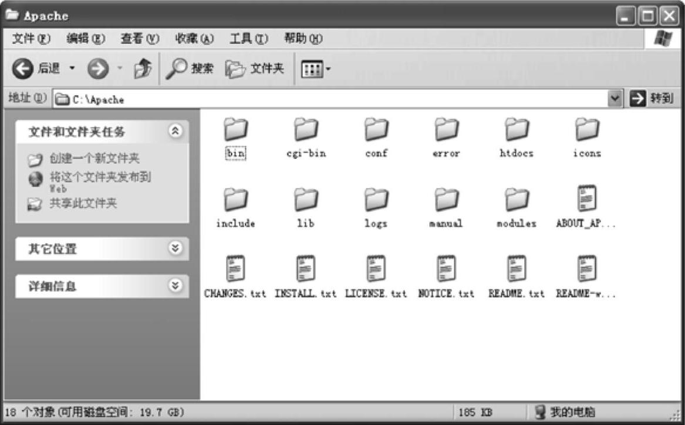Go back with the 后退 button
This screenshot has height=425, width=685.
click(x=36, y=69)
